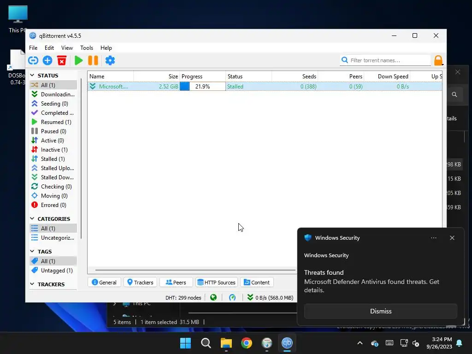Click the Add Torrent Link toolbar icon
472x354 pixels.
[33, 60]
